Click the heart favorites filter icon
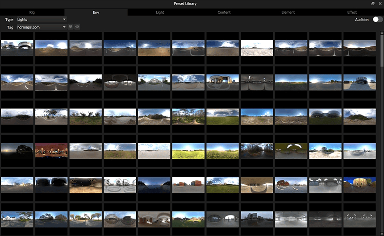The image size is (384, 236). coord(71,27)
